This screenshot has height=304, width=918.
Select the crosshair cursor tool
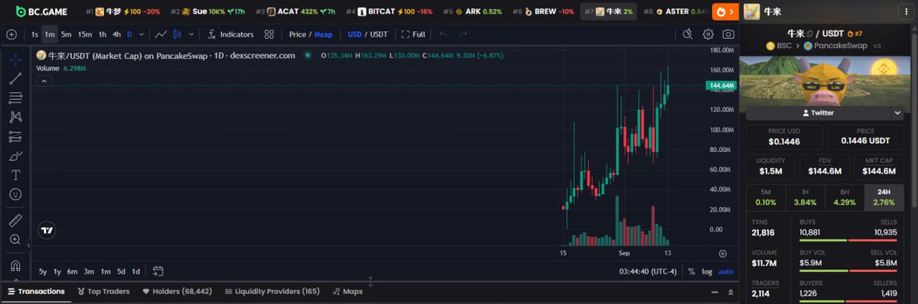tap(15, 59)
